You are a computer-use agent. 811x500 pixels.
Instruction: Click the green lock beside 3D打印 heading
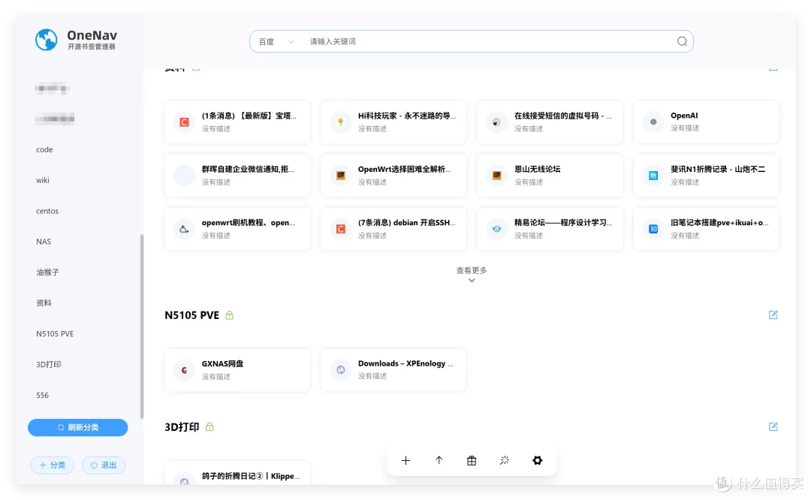click(210, 426)
